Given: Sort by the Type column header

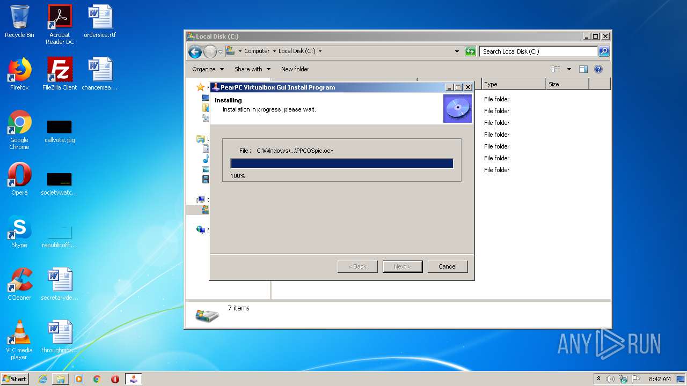Looking at the screenshot, I should [514, 84].
